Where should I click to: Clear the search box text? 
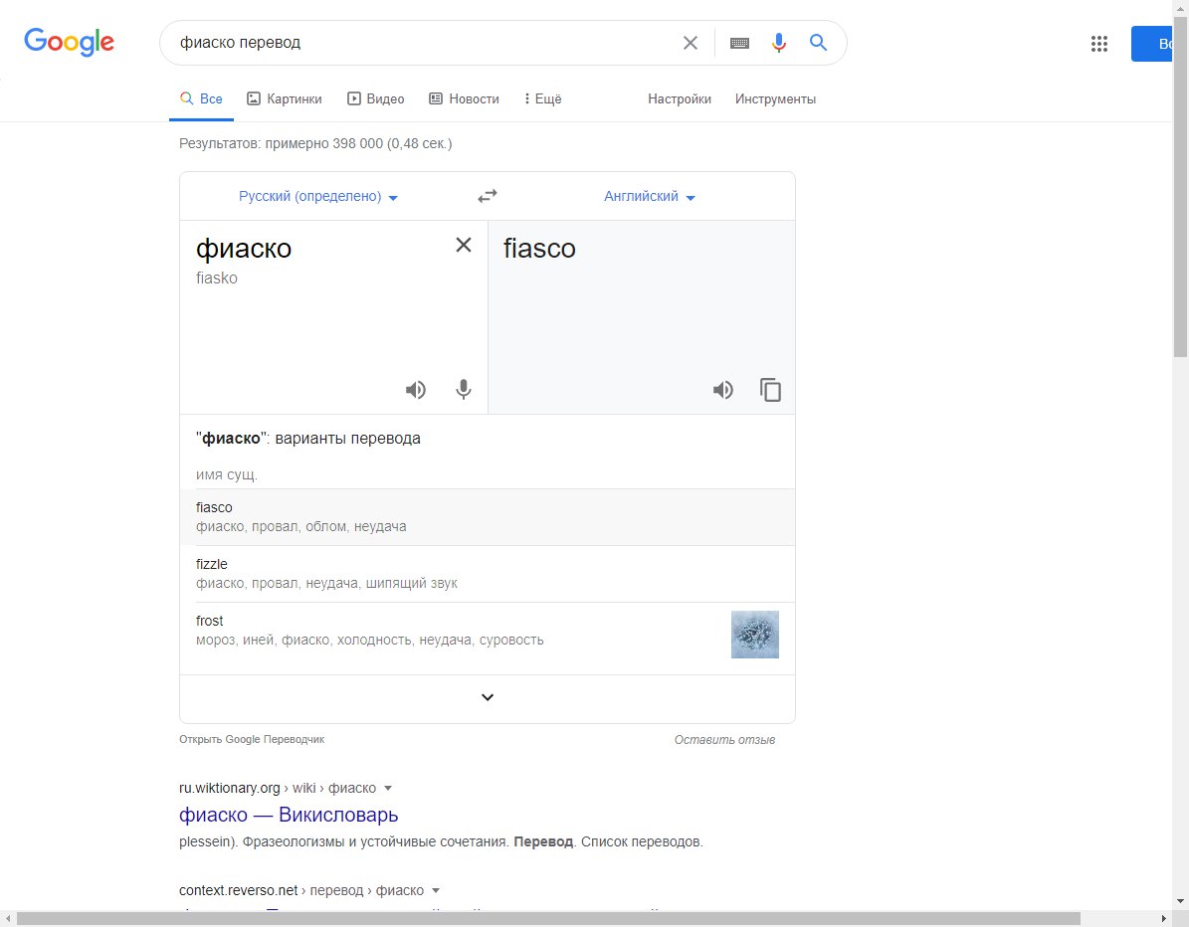coord(691,43)
